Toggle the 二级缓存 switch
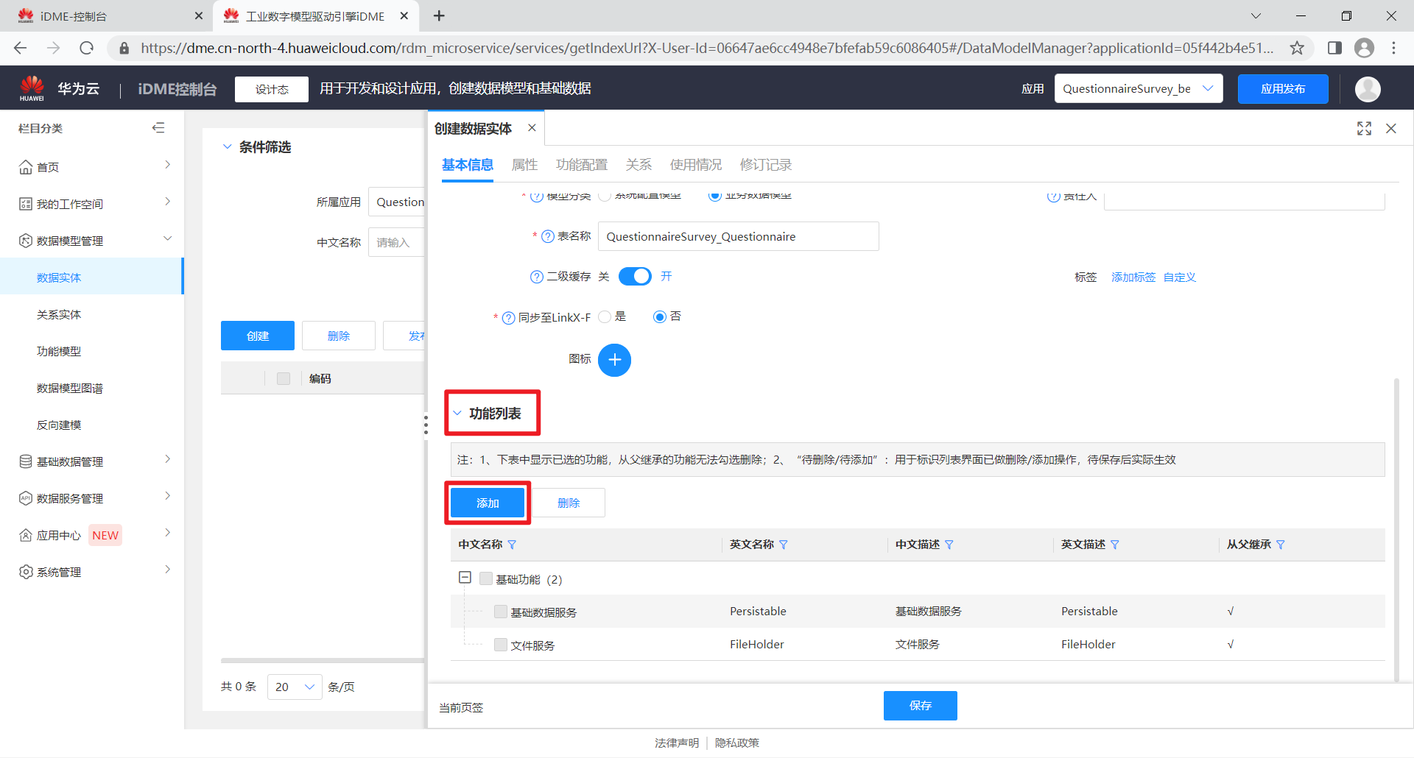This screenshot has height=758, width=1414. tap(635, 276)
